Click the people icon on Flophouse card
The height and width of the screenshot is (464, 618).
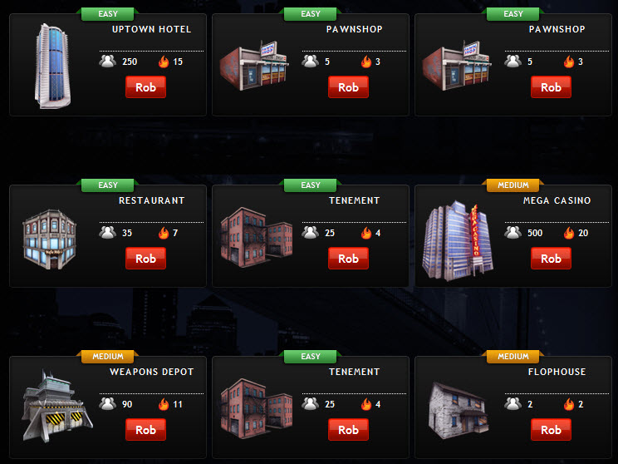coord(513,403)
